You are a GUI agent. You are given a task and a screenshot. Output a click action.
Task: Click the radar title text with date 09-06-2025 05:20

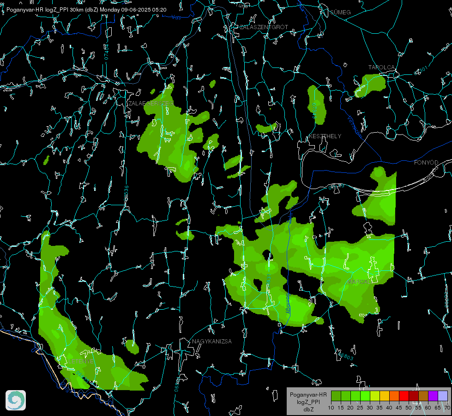point(86,10)
